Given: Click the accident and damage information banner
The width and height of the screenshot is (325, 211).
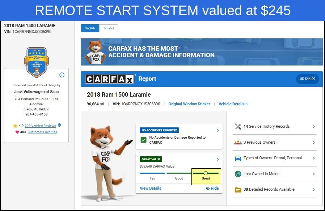Looking at the screenshot, I should [x=202, y=52].
